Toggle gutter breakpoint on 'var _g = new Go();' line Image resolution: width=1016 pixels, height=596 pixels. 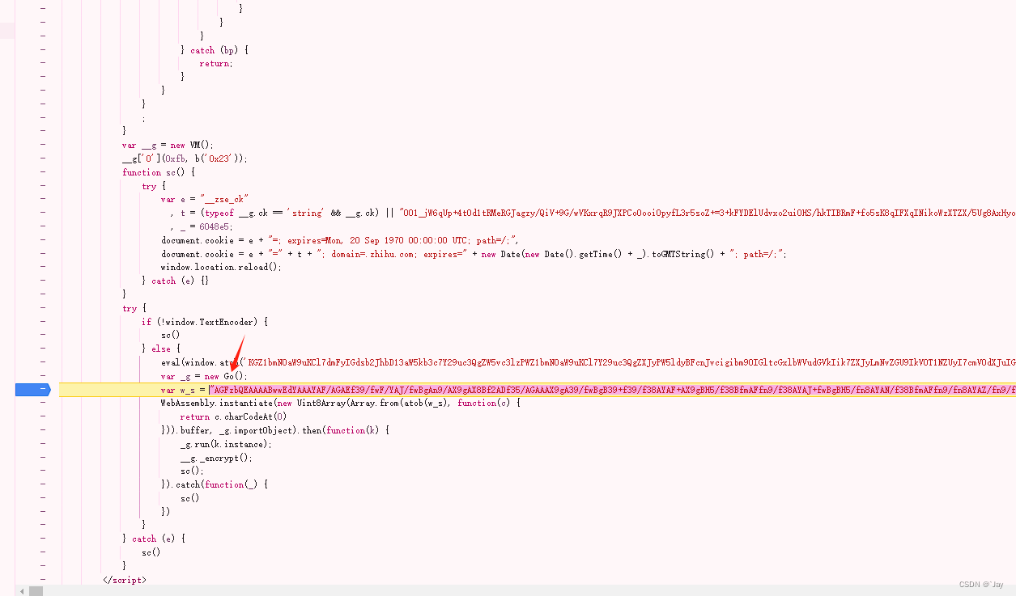[43, 376]
